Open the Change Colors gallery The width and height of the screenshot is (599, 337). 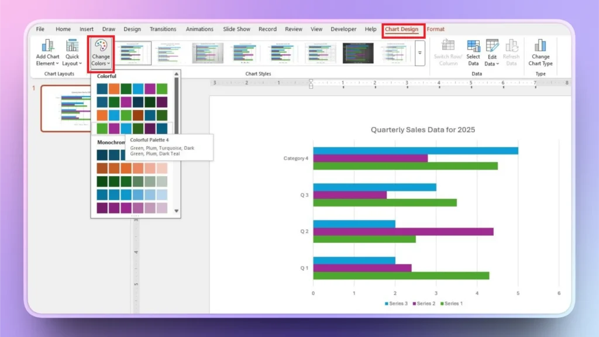[101, 54]
